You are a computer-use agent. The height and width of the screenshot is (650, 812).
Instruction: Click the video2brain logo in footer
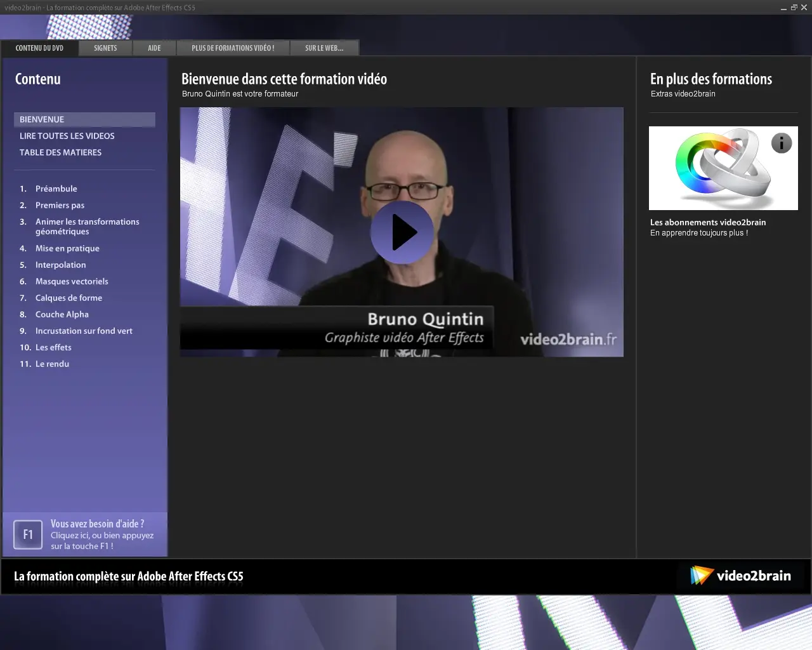pyautogui.click(x=741, y=576)
